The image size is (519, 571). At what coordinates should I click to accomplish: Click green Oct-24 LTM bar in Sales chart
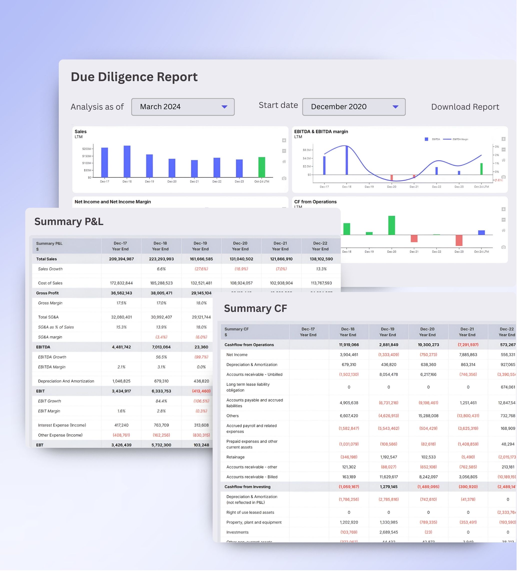pos(262,167)
